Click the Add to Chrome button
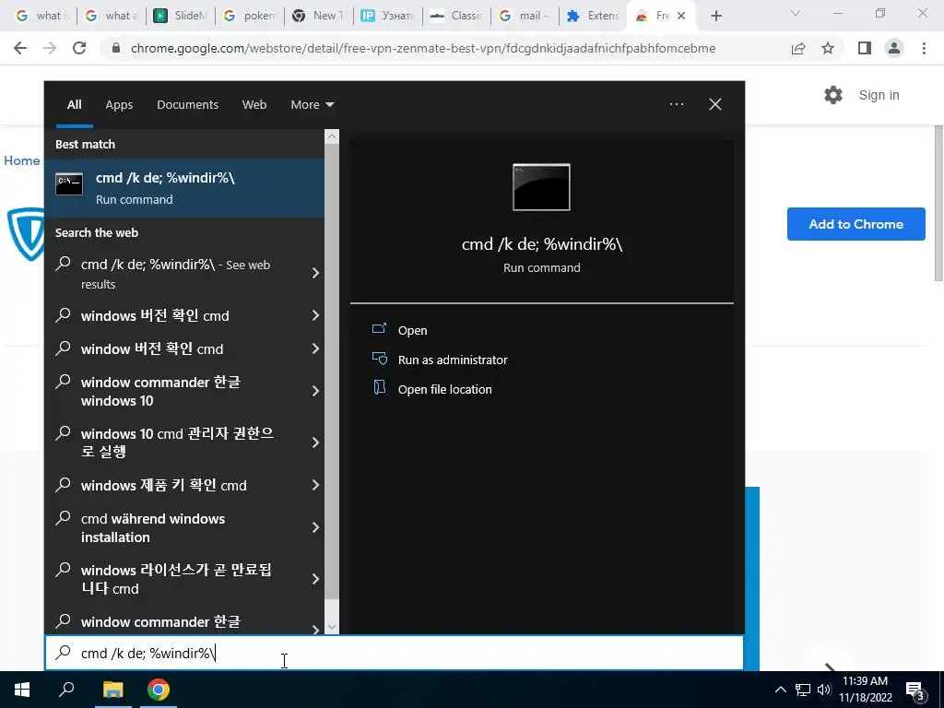 (x=855, y=224)
